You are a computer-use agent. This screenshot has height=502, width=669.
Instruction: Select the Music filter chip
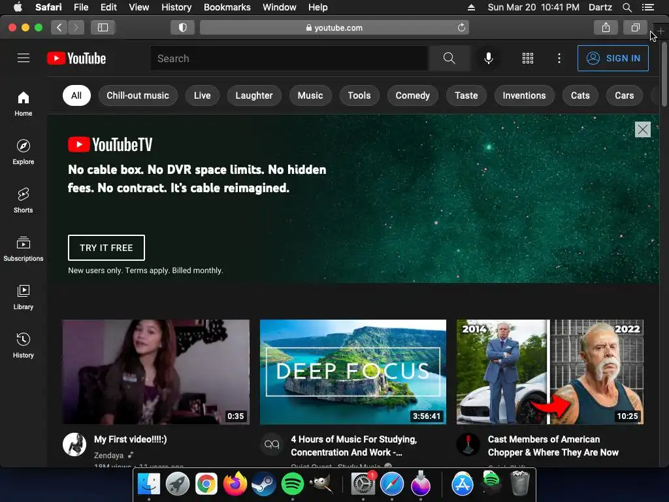[310, 95]
